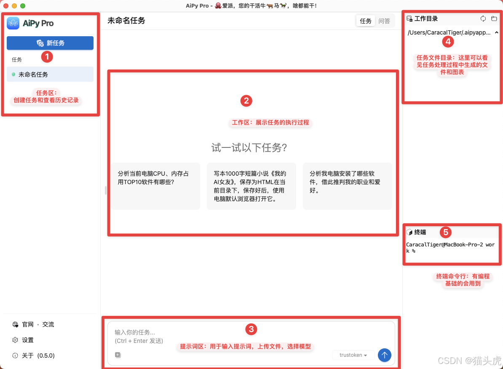Screen dimensions: 503x369
Task: Click the /Users/CaracalTiger/.aipyapp path
Action: tap(449, 32)
